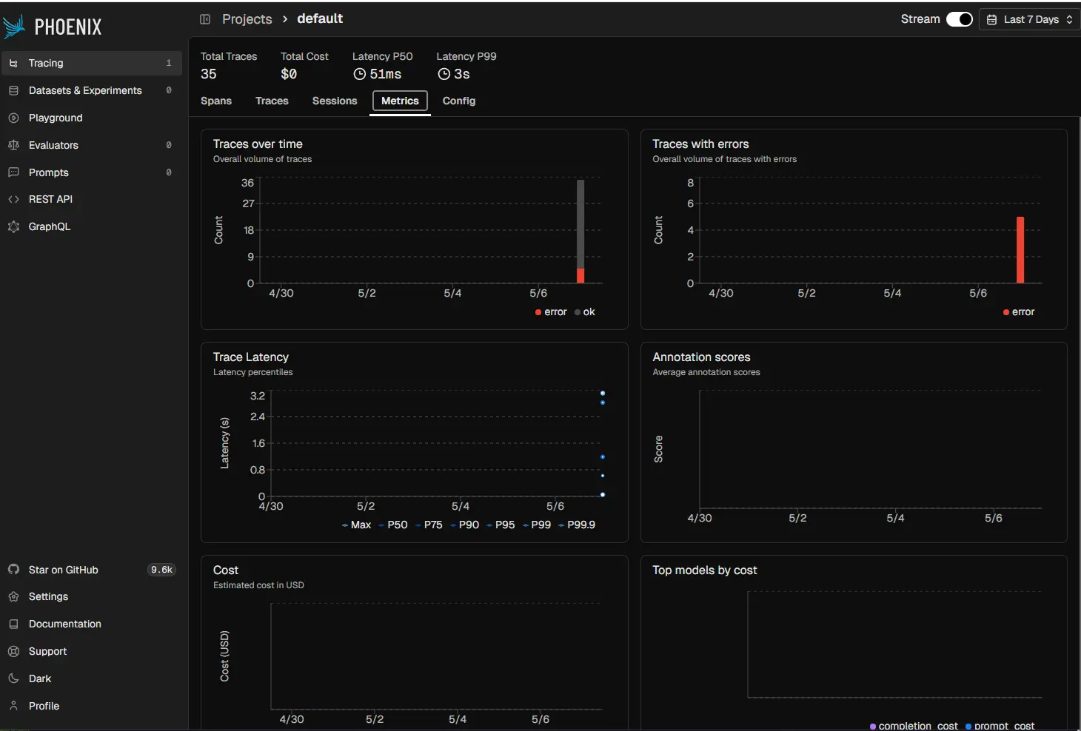
Task: Click the Playground play-circle icon
Action: (13, 118)
